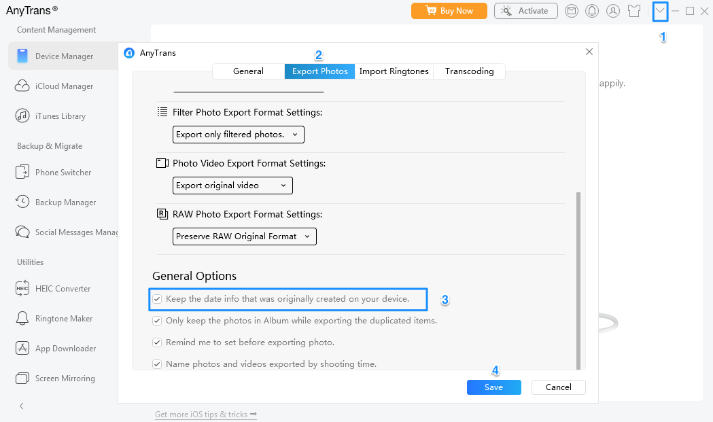
Task: Close the AnyTrans settings dialog
Action: 589,52
